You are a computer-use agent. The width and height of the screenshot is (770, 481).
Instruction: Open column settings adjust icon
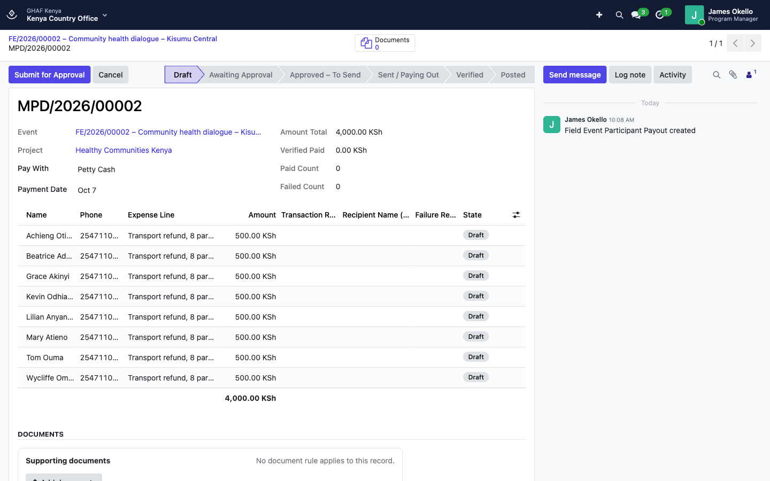click(x=516, y=215)
